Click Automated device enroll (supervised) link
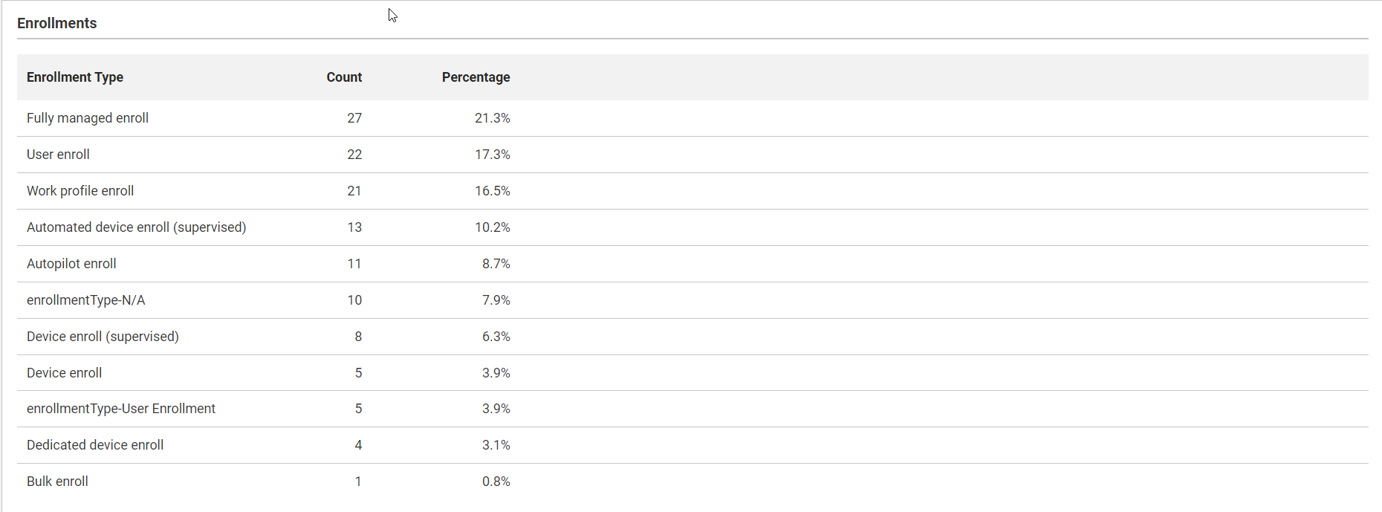The image size is (1382, 512). (136, 227)
